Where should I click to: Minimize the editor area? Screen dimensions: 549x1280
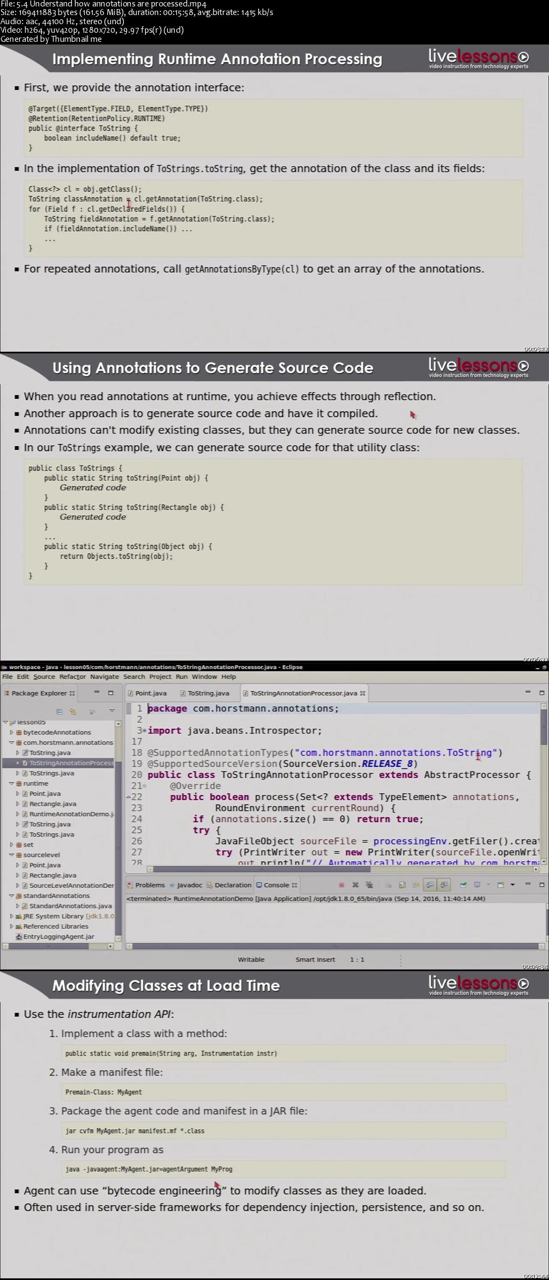[528, 692]
